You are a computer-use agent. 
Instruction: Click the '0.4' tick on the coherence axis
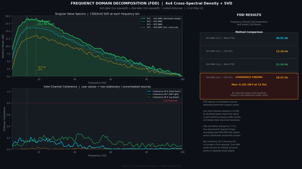coord(9,126)
